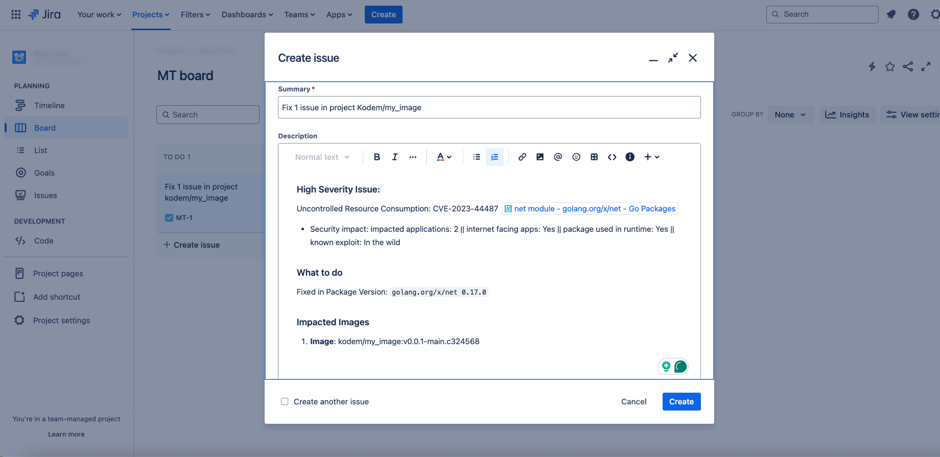Click Create issue in the To Do column
The image size is (940, 457).
tap(192, 245)
